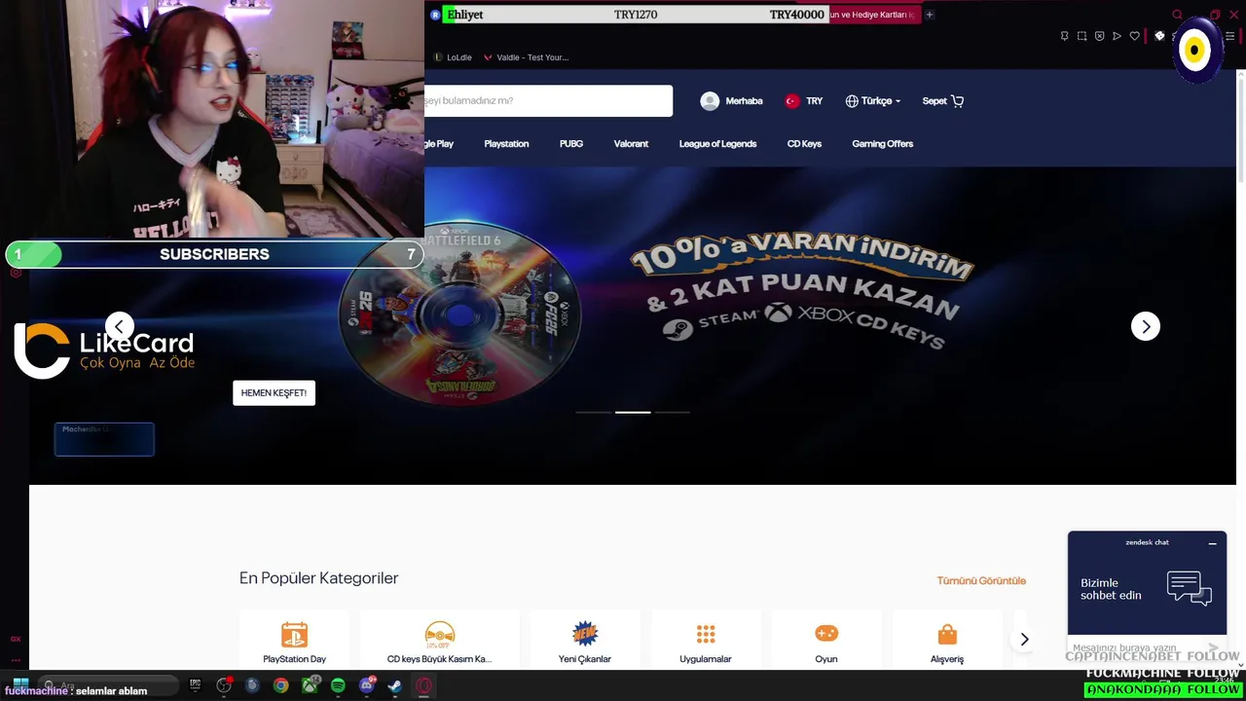Click the Turkish flag TRY currency icon
The image size is (1246, 701).
[791, 100]
